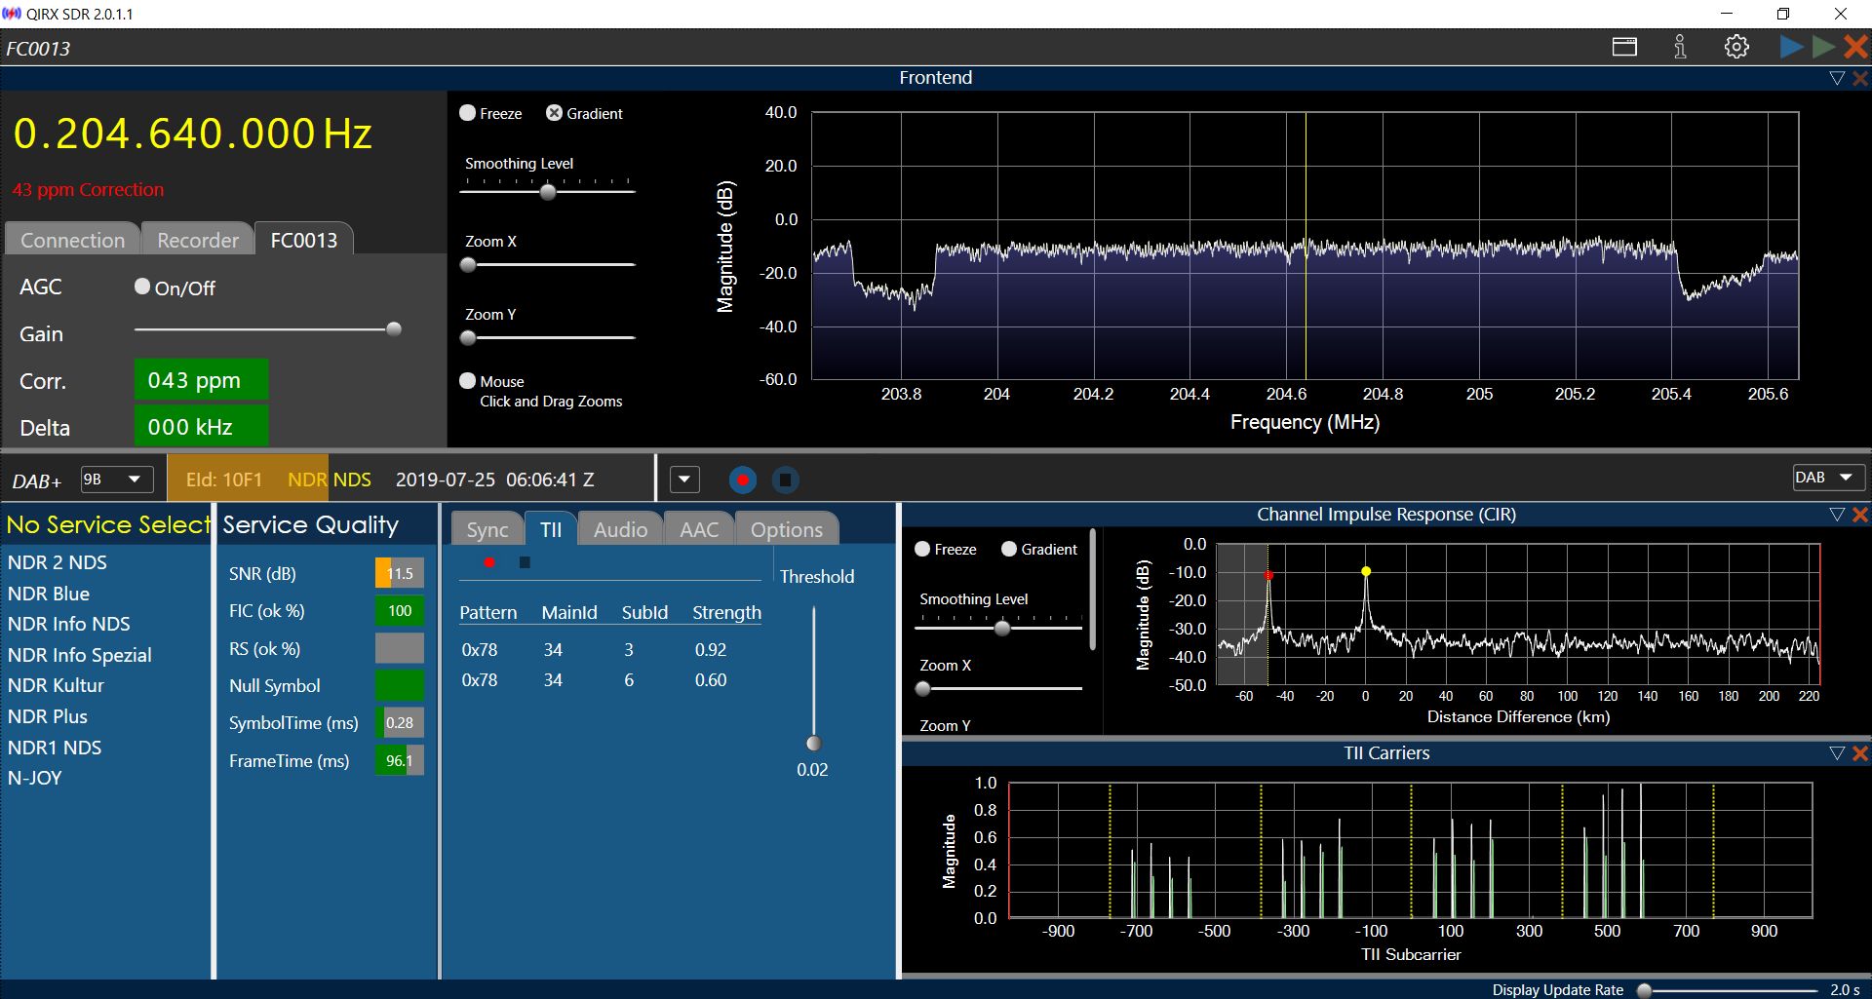Image resolution: width=1872 pixels, height=999 pixels.
Task: Click the green play arrow icon
Action: [1822, 47]
